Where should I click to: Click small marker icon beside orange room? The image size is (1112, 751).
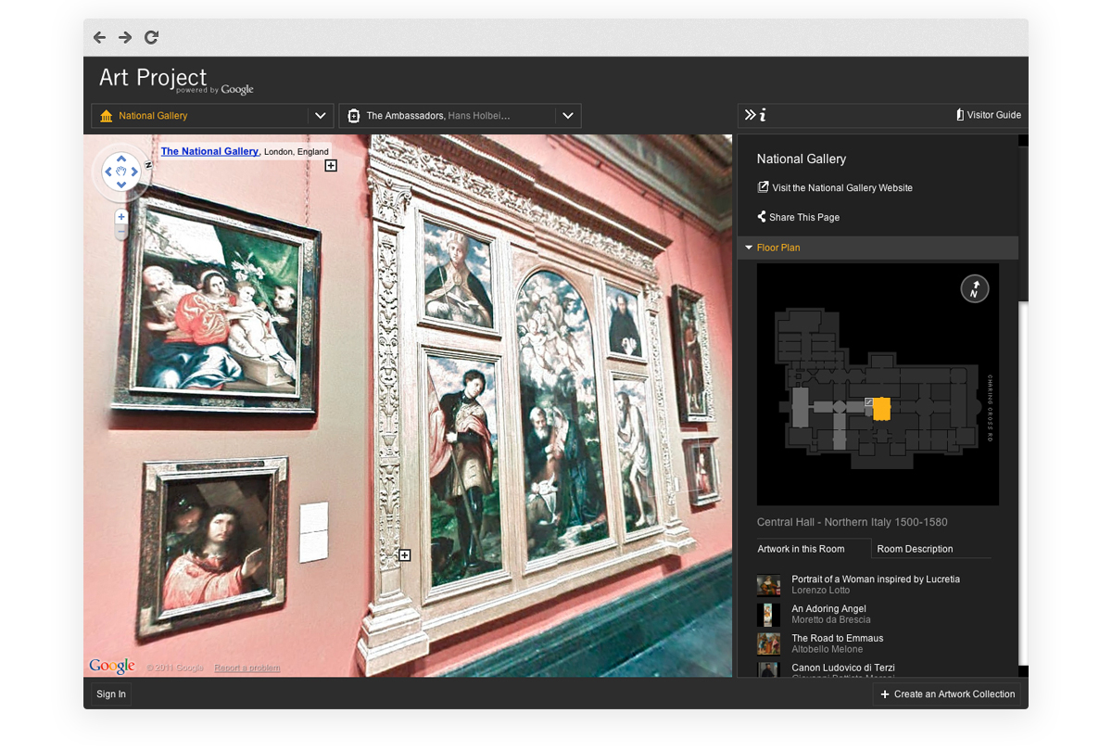click(868, 402)
